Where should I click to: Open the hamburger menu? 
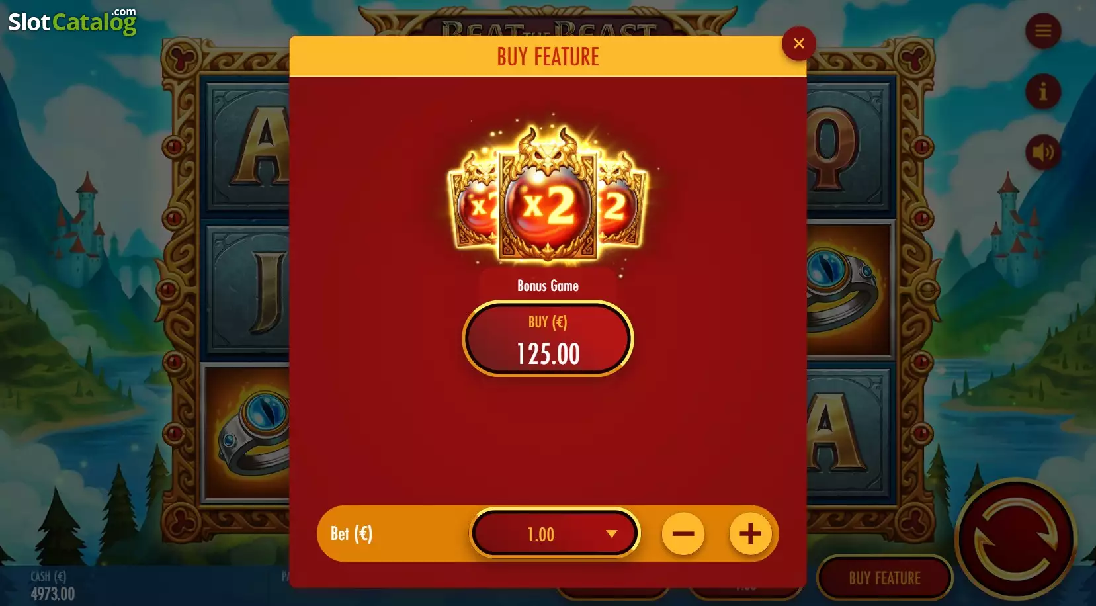pyautogui.click(x=1043, y=31)
